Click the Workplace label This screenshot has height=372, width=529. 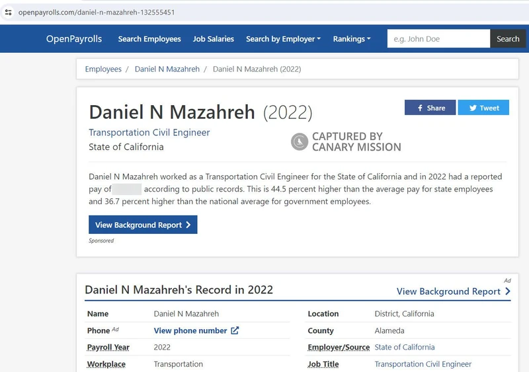coord(106,364)
